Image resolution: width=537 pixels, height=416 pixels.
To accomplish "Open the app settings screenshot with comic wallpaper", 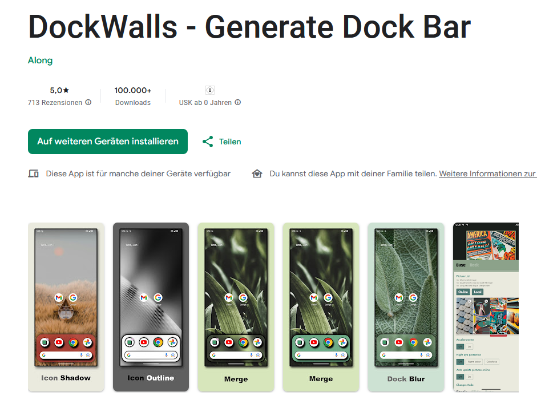I will click(x=486, y=307).
